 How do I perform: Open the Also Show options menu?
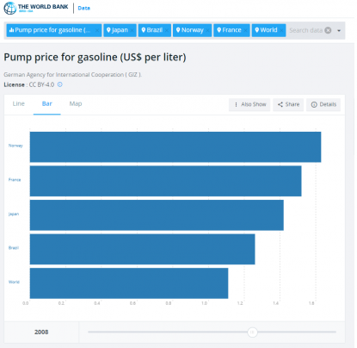click(249, 104)
